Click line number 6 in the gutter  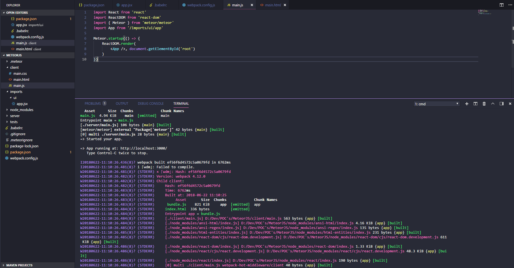pyautogui.click(x=85, y=38)
